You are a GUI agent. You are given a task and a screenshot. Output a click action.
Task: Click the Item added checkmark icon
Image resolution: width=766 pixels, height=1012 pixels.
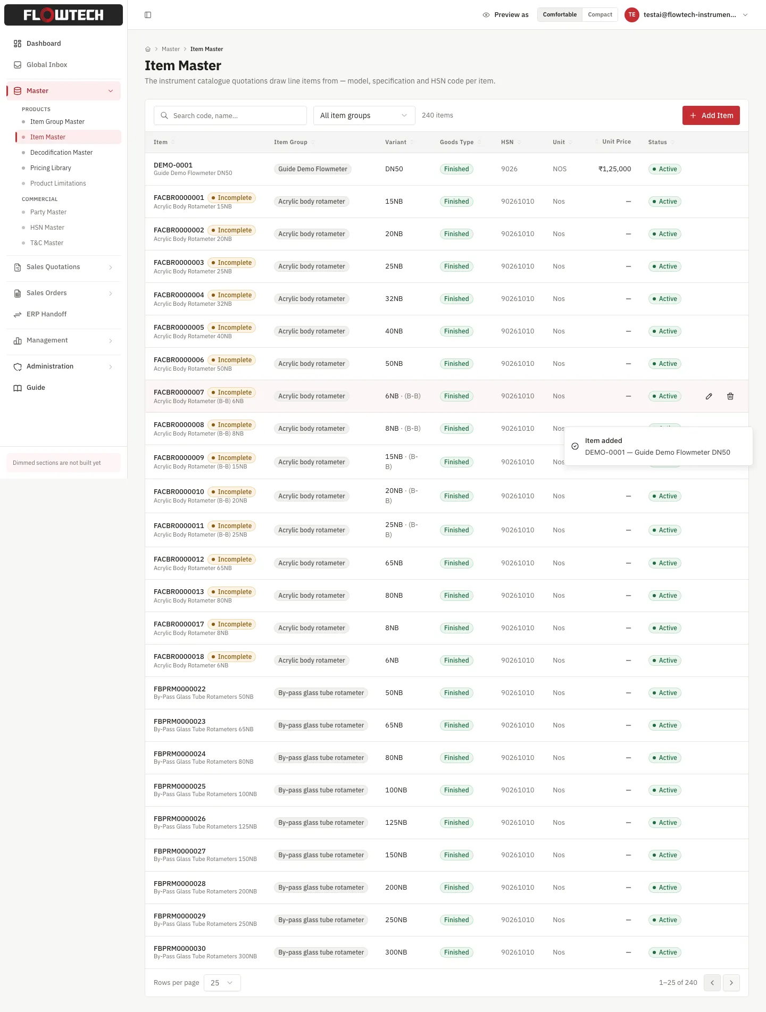click(x=575, y=446)
